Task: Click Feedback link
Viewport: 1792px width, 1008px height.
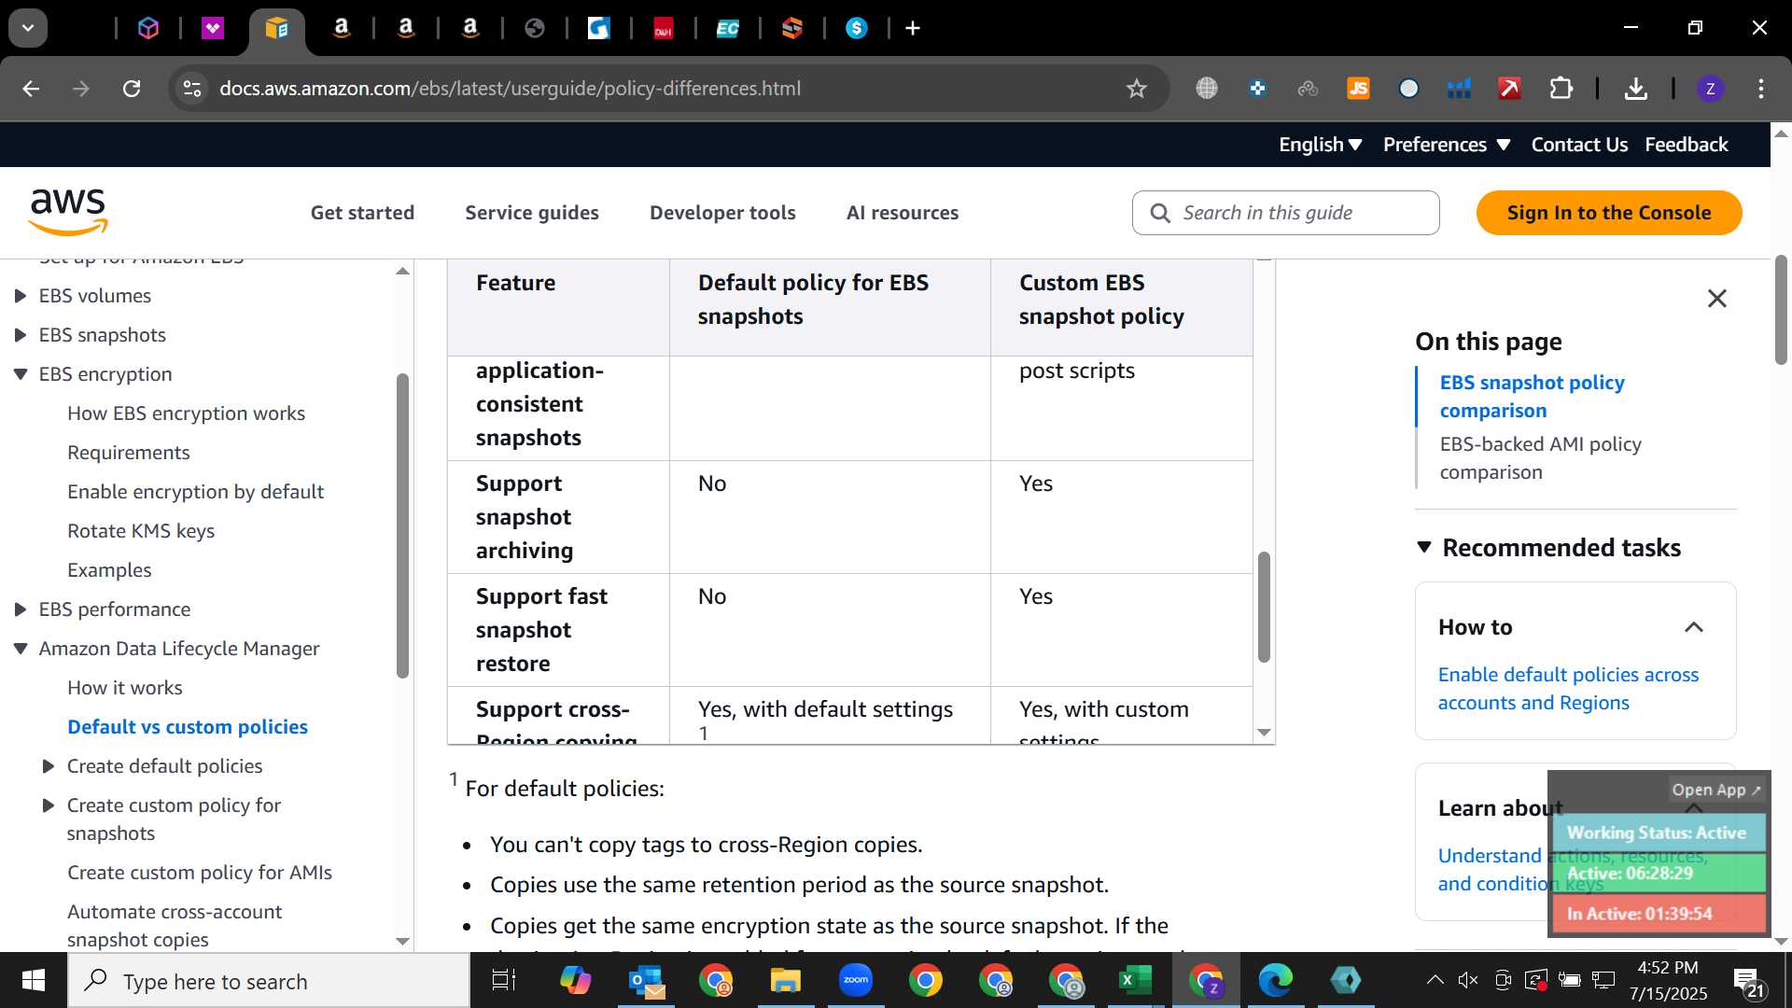Action: point(1686,145)
